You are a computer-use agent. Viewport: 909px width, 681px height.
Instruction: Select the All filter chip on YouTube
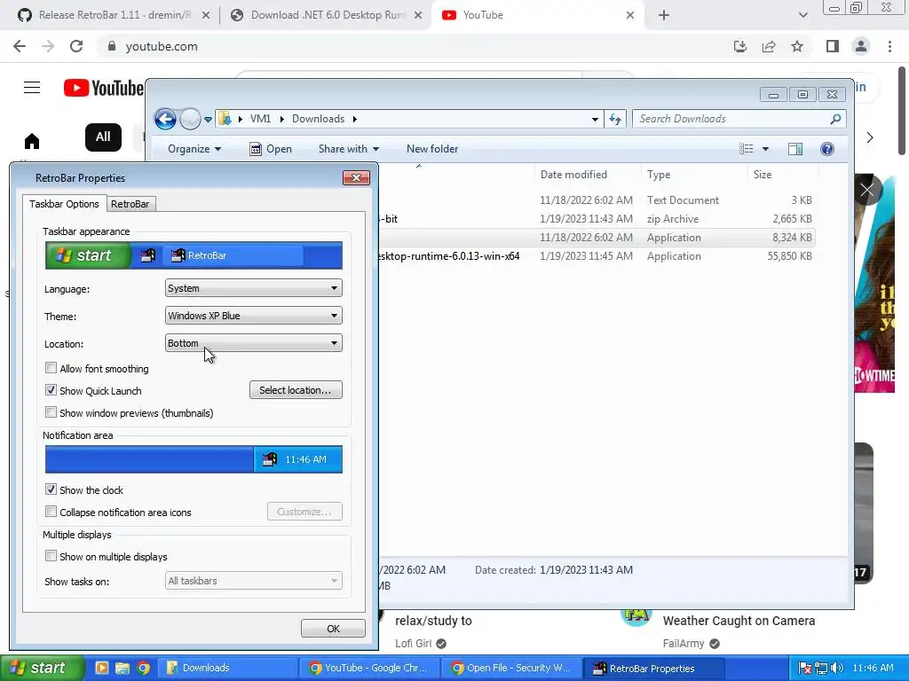103,137
